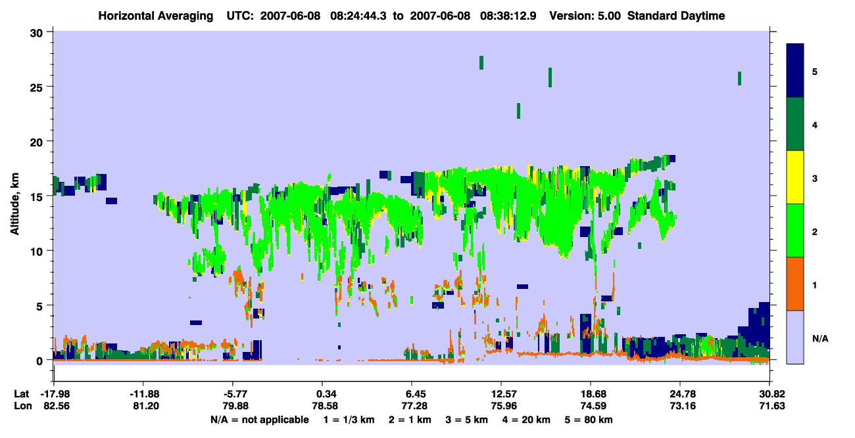Click the dark green colorbar segment labeled 4
The image size is (855, 438).
pyautogui.click(x=795, y=124)
